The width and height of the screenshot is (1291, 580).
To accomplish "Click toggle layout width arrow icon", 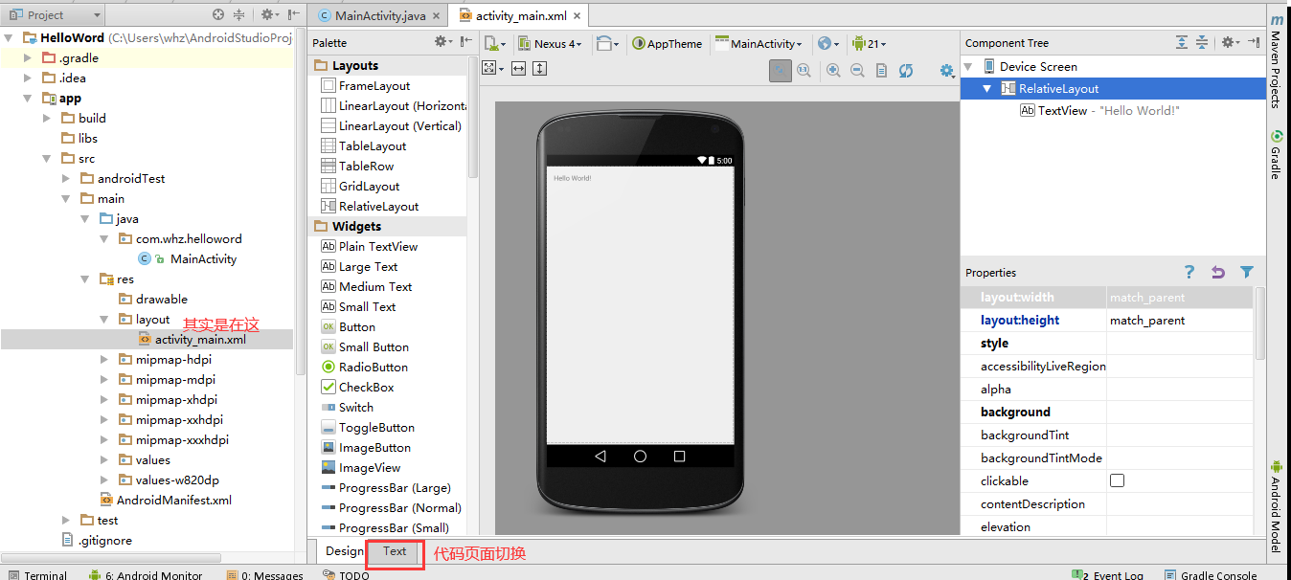I will [518, 68].
